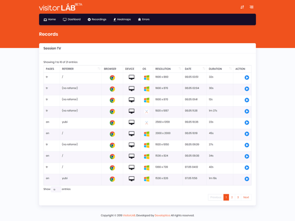Play the 07.05 11:56 session recording
The width and height of the screenshot is (295, 221).
click(x=247, y=179)
